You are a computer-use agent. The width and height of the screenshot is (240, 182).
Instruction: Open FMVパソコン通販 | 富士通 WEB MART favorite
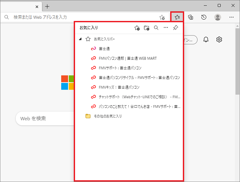pyautogui.click(x=129, y=58)
